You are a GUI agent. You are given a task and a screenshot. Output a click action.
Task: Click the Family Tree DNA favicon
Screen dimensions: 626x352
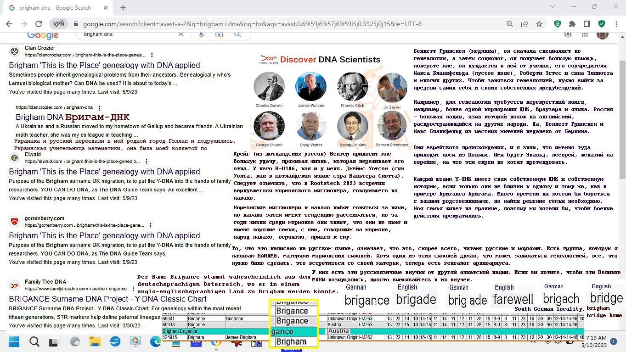click(x=15, y=285)
